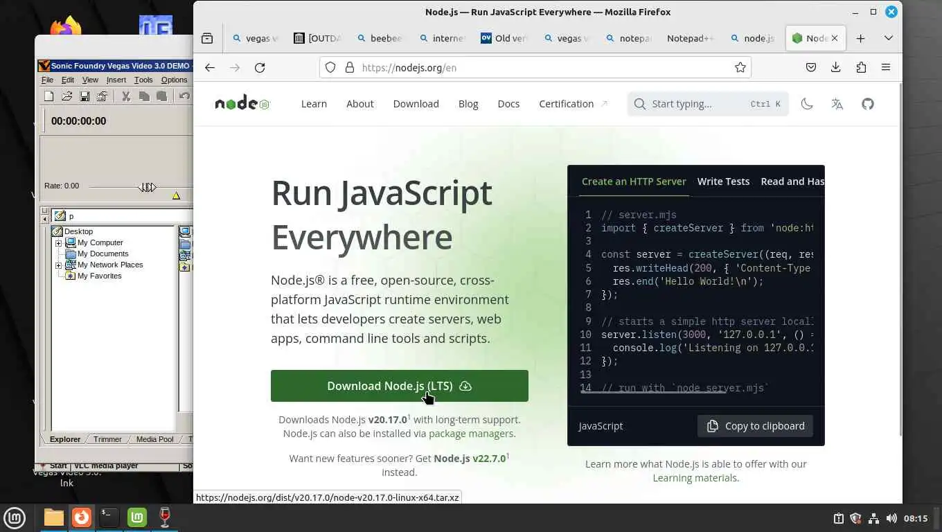
Task: Open About link in Node.js navigation
Action: tap(360, 104)
